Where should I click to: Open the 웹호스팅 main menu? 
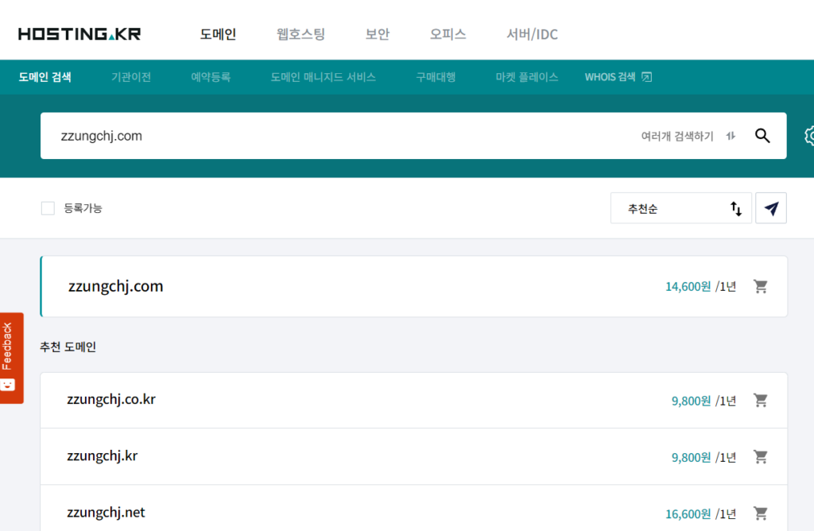[x=300, y=34]
